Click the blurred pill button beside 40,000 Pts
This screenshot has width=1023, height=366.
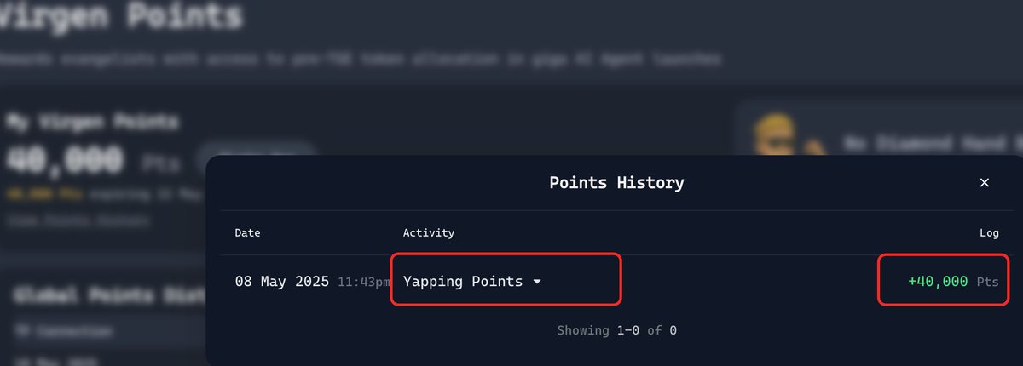click(256, 159)
